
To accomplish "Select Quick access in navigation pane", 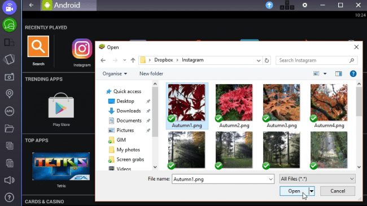I will 127,91.
